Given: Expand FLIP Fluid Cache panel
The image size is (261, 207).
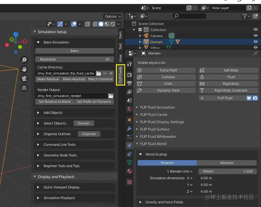Looking at the screenshot, I should pos(137,114).
